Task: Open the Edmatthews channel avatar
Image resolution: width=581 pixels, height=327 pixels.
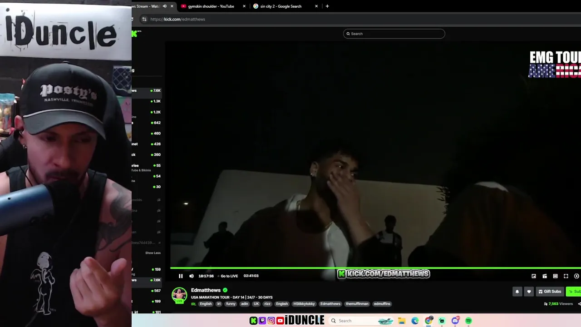Action: [x=179, y=295]
